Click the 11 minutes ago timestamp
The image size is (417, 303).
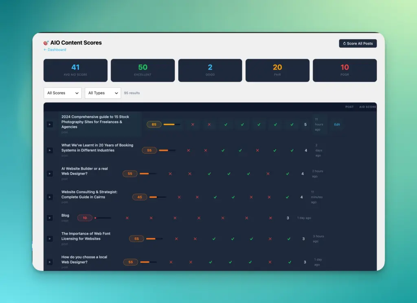point(317,197)
